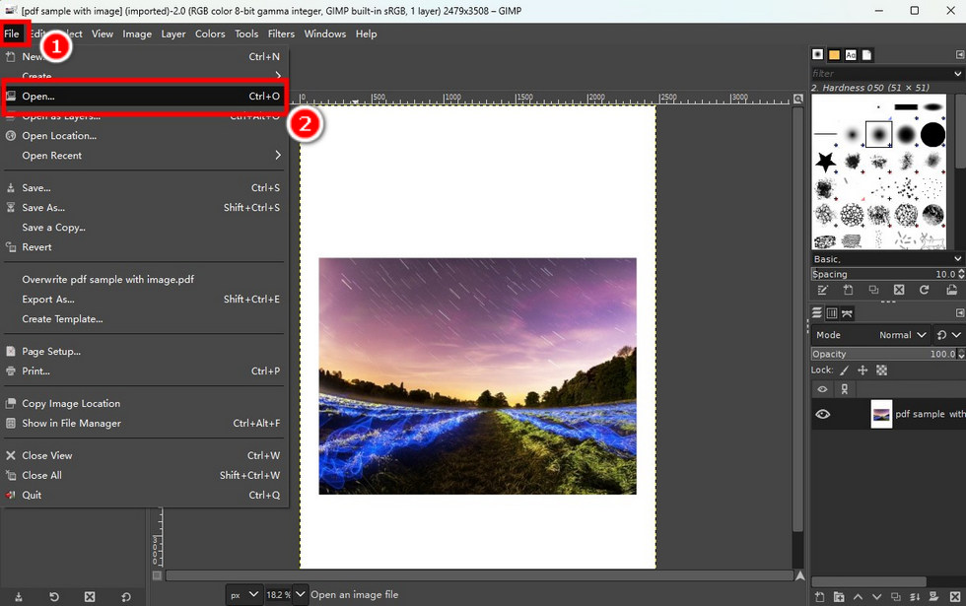The image size is (966, 606).
Task: Open the layer Mode dropdown
Action: click(902, 334)
